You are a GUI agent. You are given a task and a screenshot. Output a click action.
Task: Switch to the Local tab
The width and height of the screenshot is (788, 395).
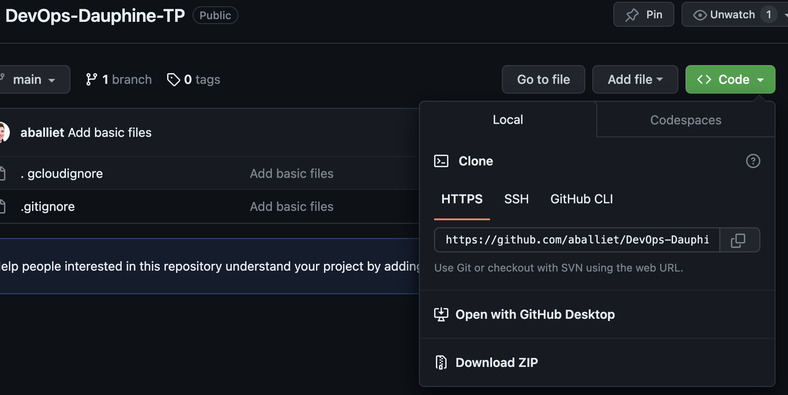[508, 119]
